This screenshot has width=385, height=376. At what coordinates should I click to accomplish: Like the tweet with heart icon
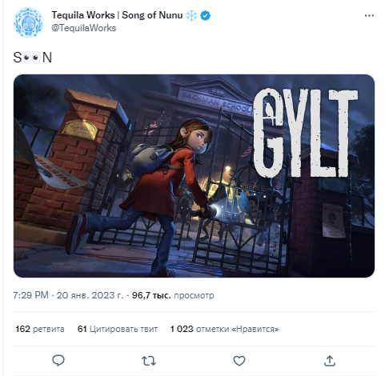239,361
